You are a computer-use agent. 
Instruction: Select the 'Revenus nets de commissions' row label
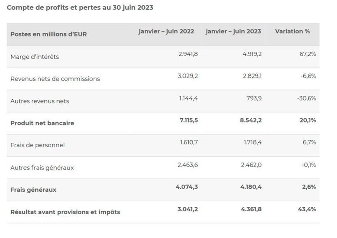(x=55, y=79)
